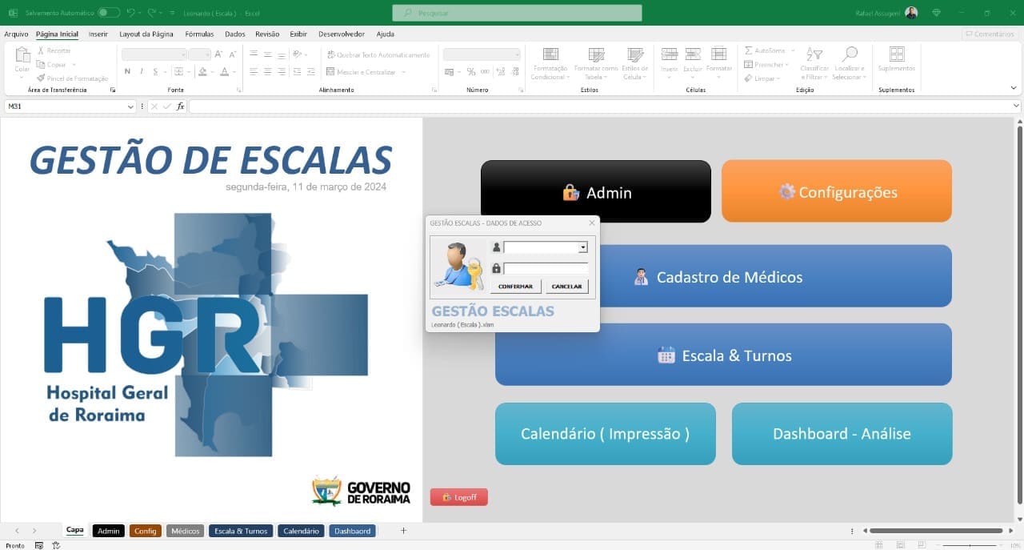The height and width of the screenshot is (550, 1024).
Task: Select the Médicos sheet tab
Action: point(185,531)
